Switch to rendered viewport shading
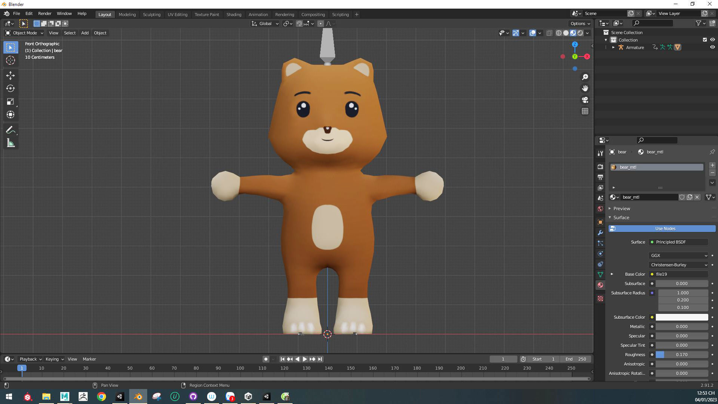 [580, 33]
